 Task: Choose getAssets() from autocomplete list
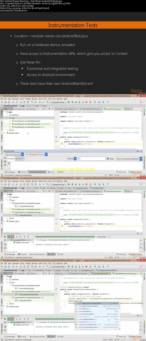point(97,309)
